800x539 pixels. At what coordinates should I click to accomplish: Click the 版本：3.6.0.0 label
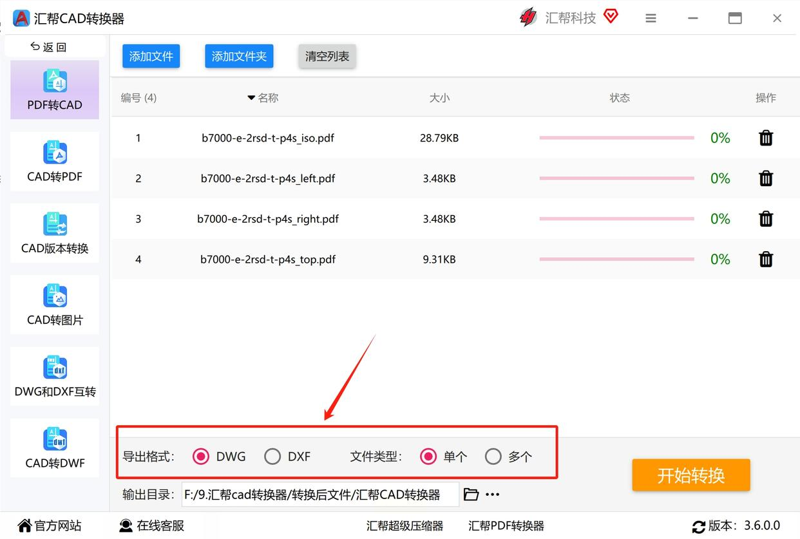[744, 525]
